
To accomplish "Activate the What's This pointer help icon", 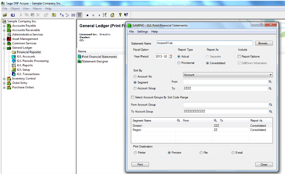I will pos(126,15).
